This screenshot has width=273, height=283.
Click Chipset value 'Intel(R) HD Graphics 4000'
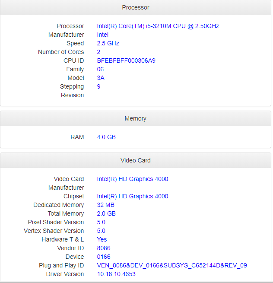coord(133,196)
